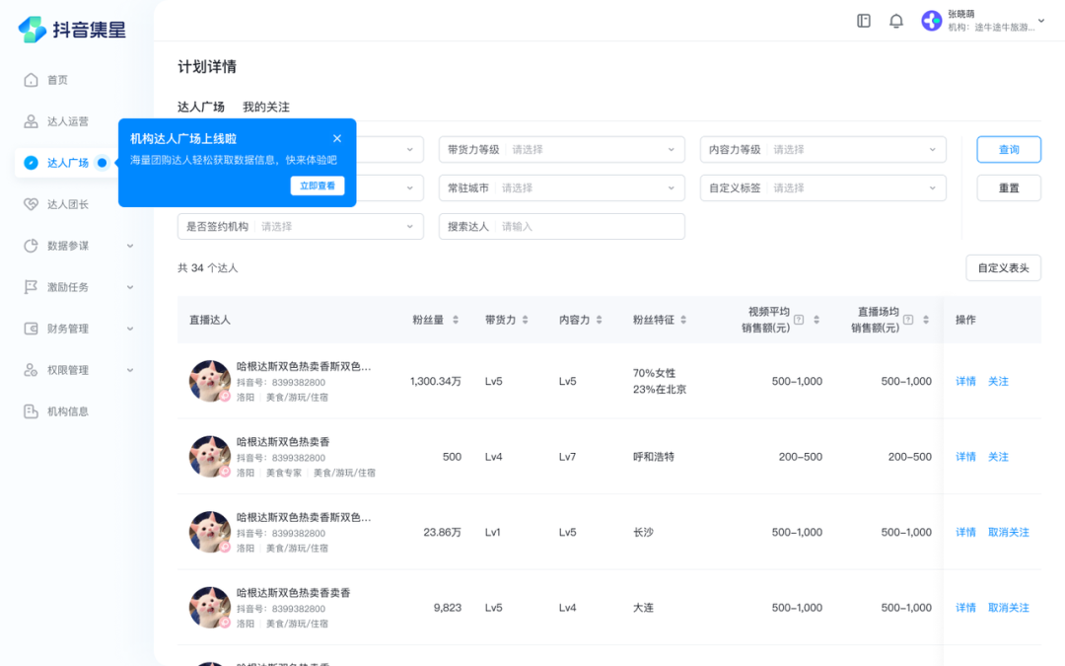
Task: Type in the 搜索达人 input field
Action: pos(592,226)
